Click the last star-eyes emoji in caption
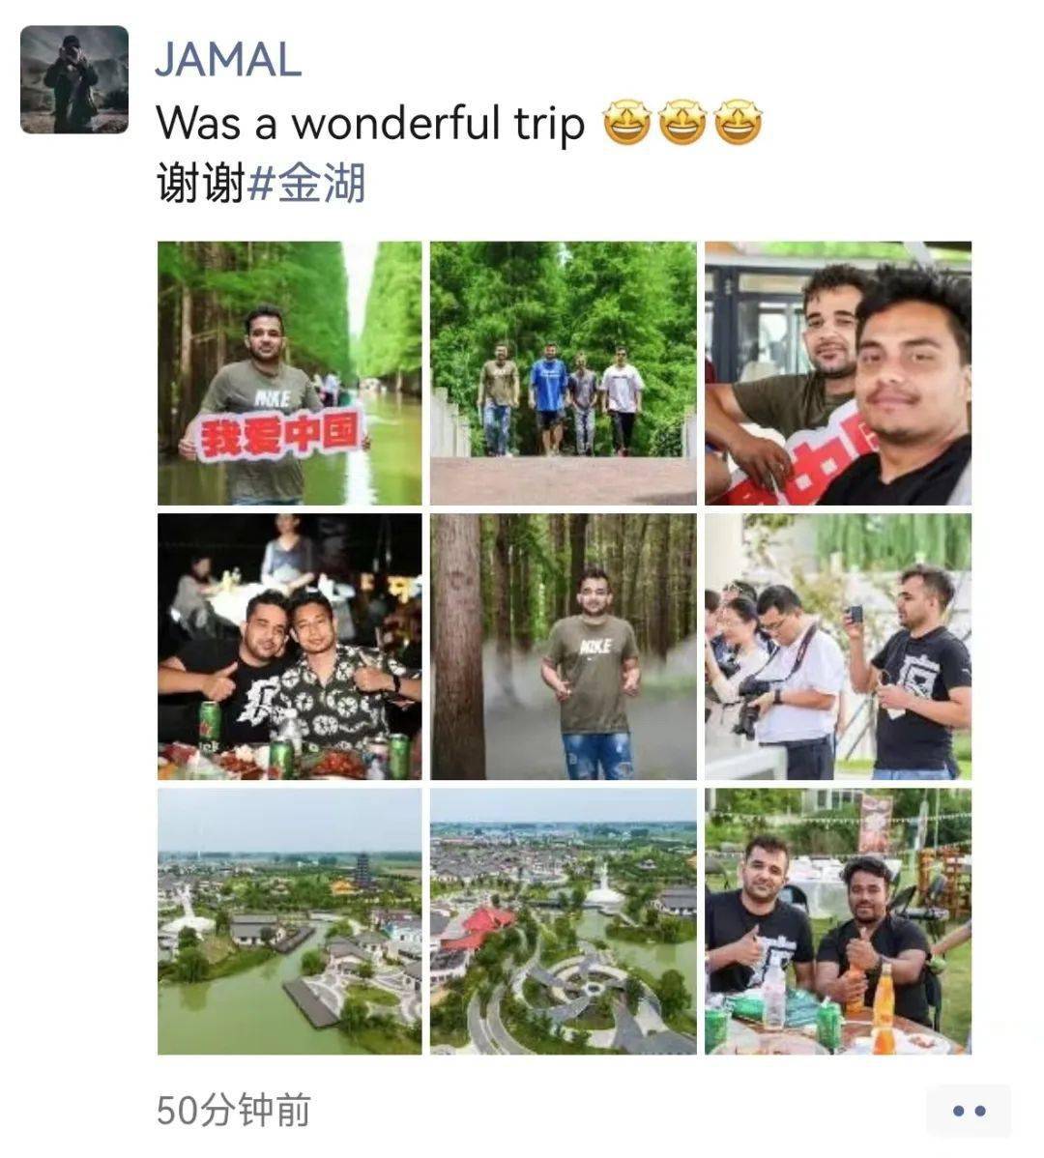1044x1158 pixels. pos(739,123)
